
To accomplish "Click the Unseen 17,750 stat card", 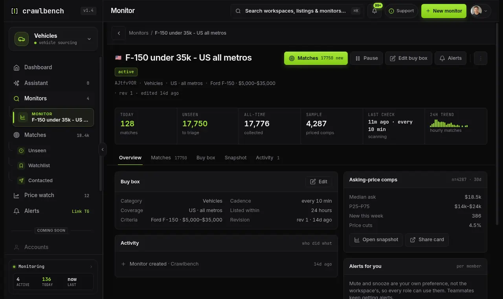I will (208, 126).
